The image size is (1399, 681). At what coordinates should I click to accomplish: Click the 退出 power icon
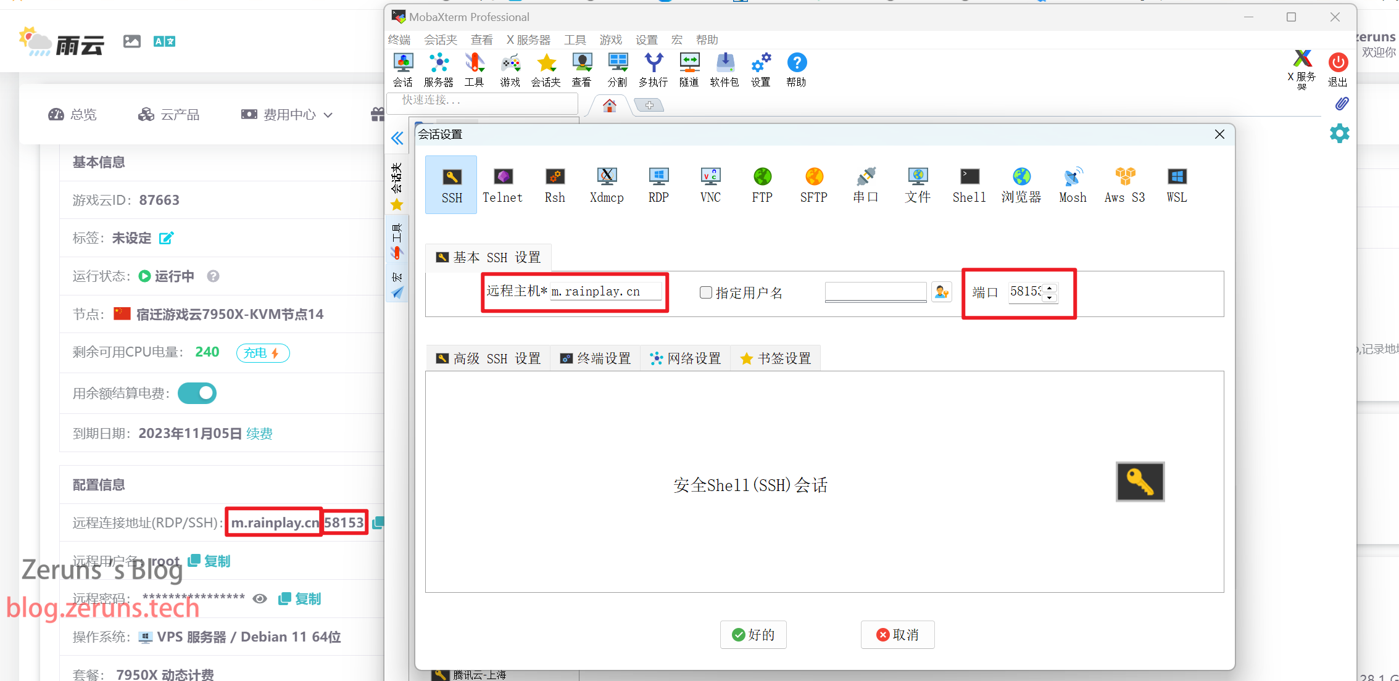[x=1338, y=69]
